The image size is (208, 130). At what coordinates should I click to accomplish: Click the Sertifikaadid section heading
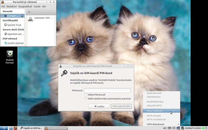10,20
